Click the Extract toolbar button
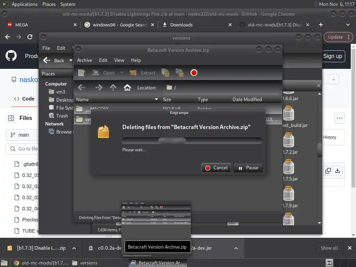Screen dimensions: 356x267 click(x=142, y=73)
